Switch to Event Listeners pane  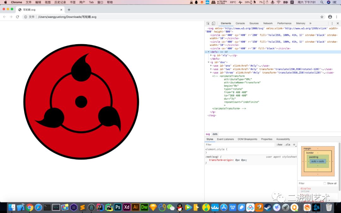point(225,139)
